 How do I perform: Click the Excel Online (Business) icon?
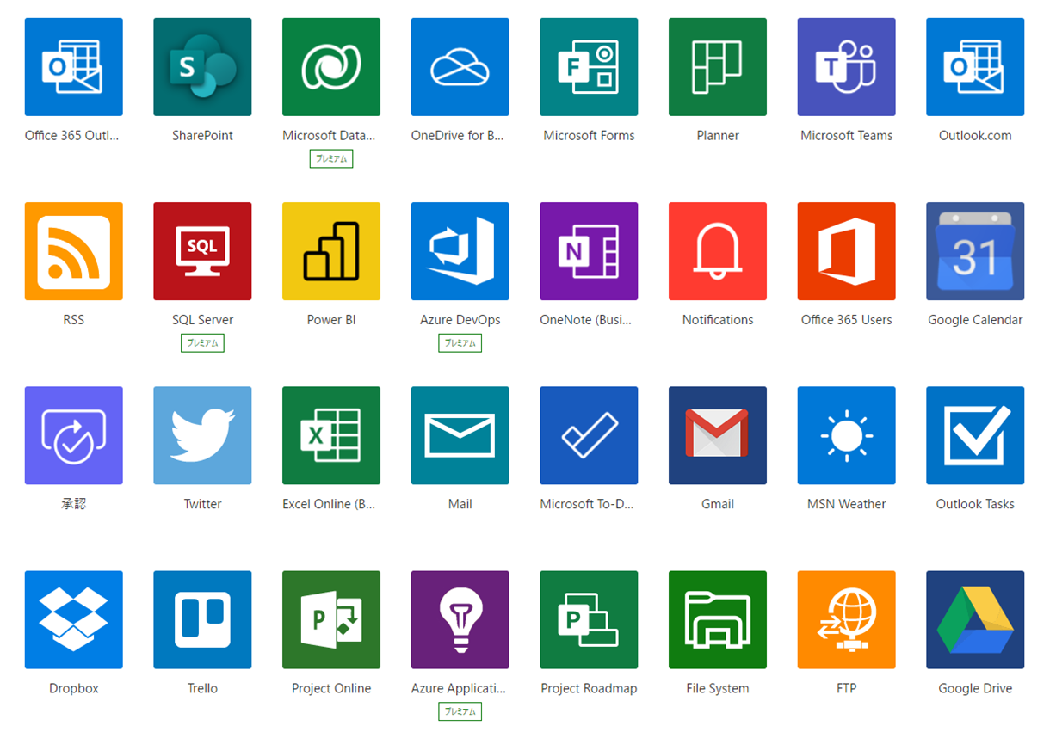click(x=331, y=435)
